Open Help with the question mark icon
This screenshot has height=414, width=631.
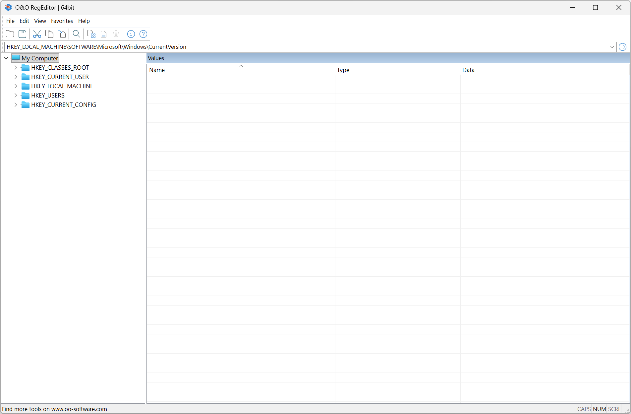click(x=143, y=34)
